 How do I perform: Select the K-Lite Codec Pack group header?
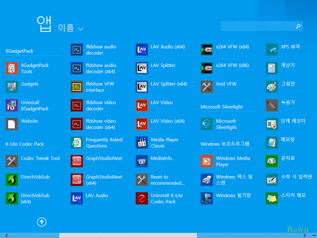tap(25, 144)
